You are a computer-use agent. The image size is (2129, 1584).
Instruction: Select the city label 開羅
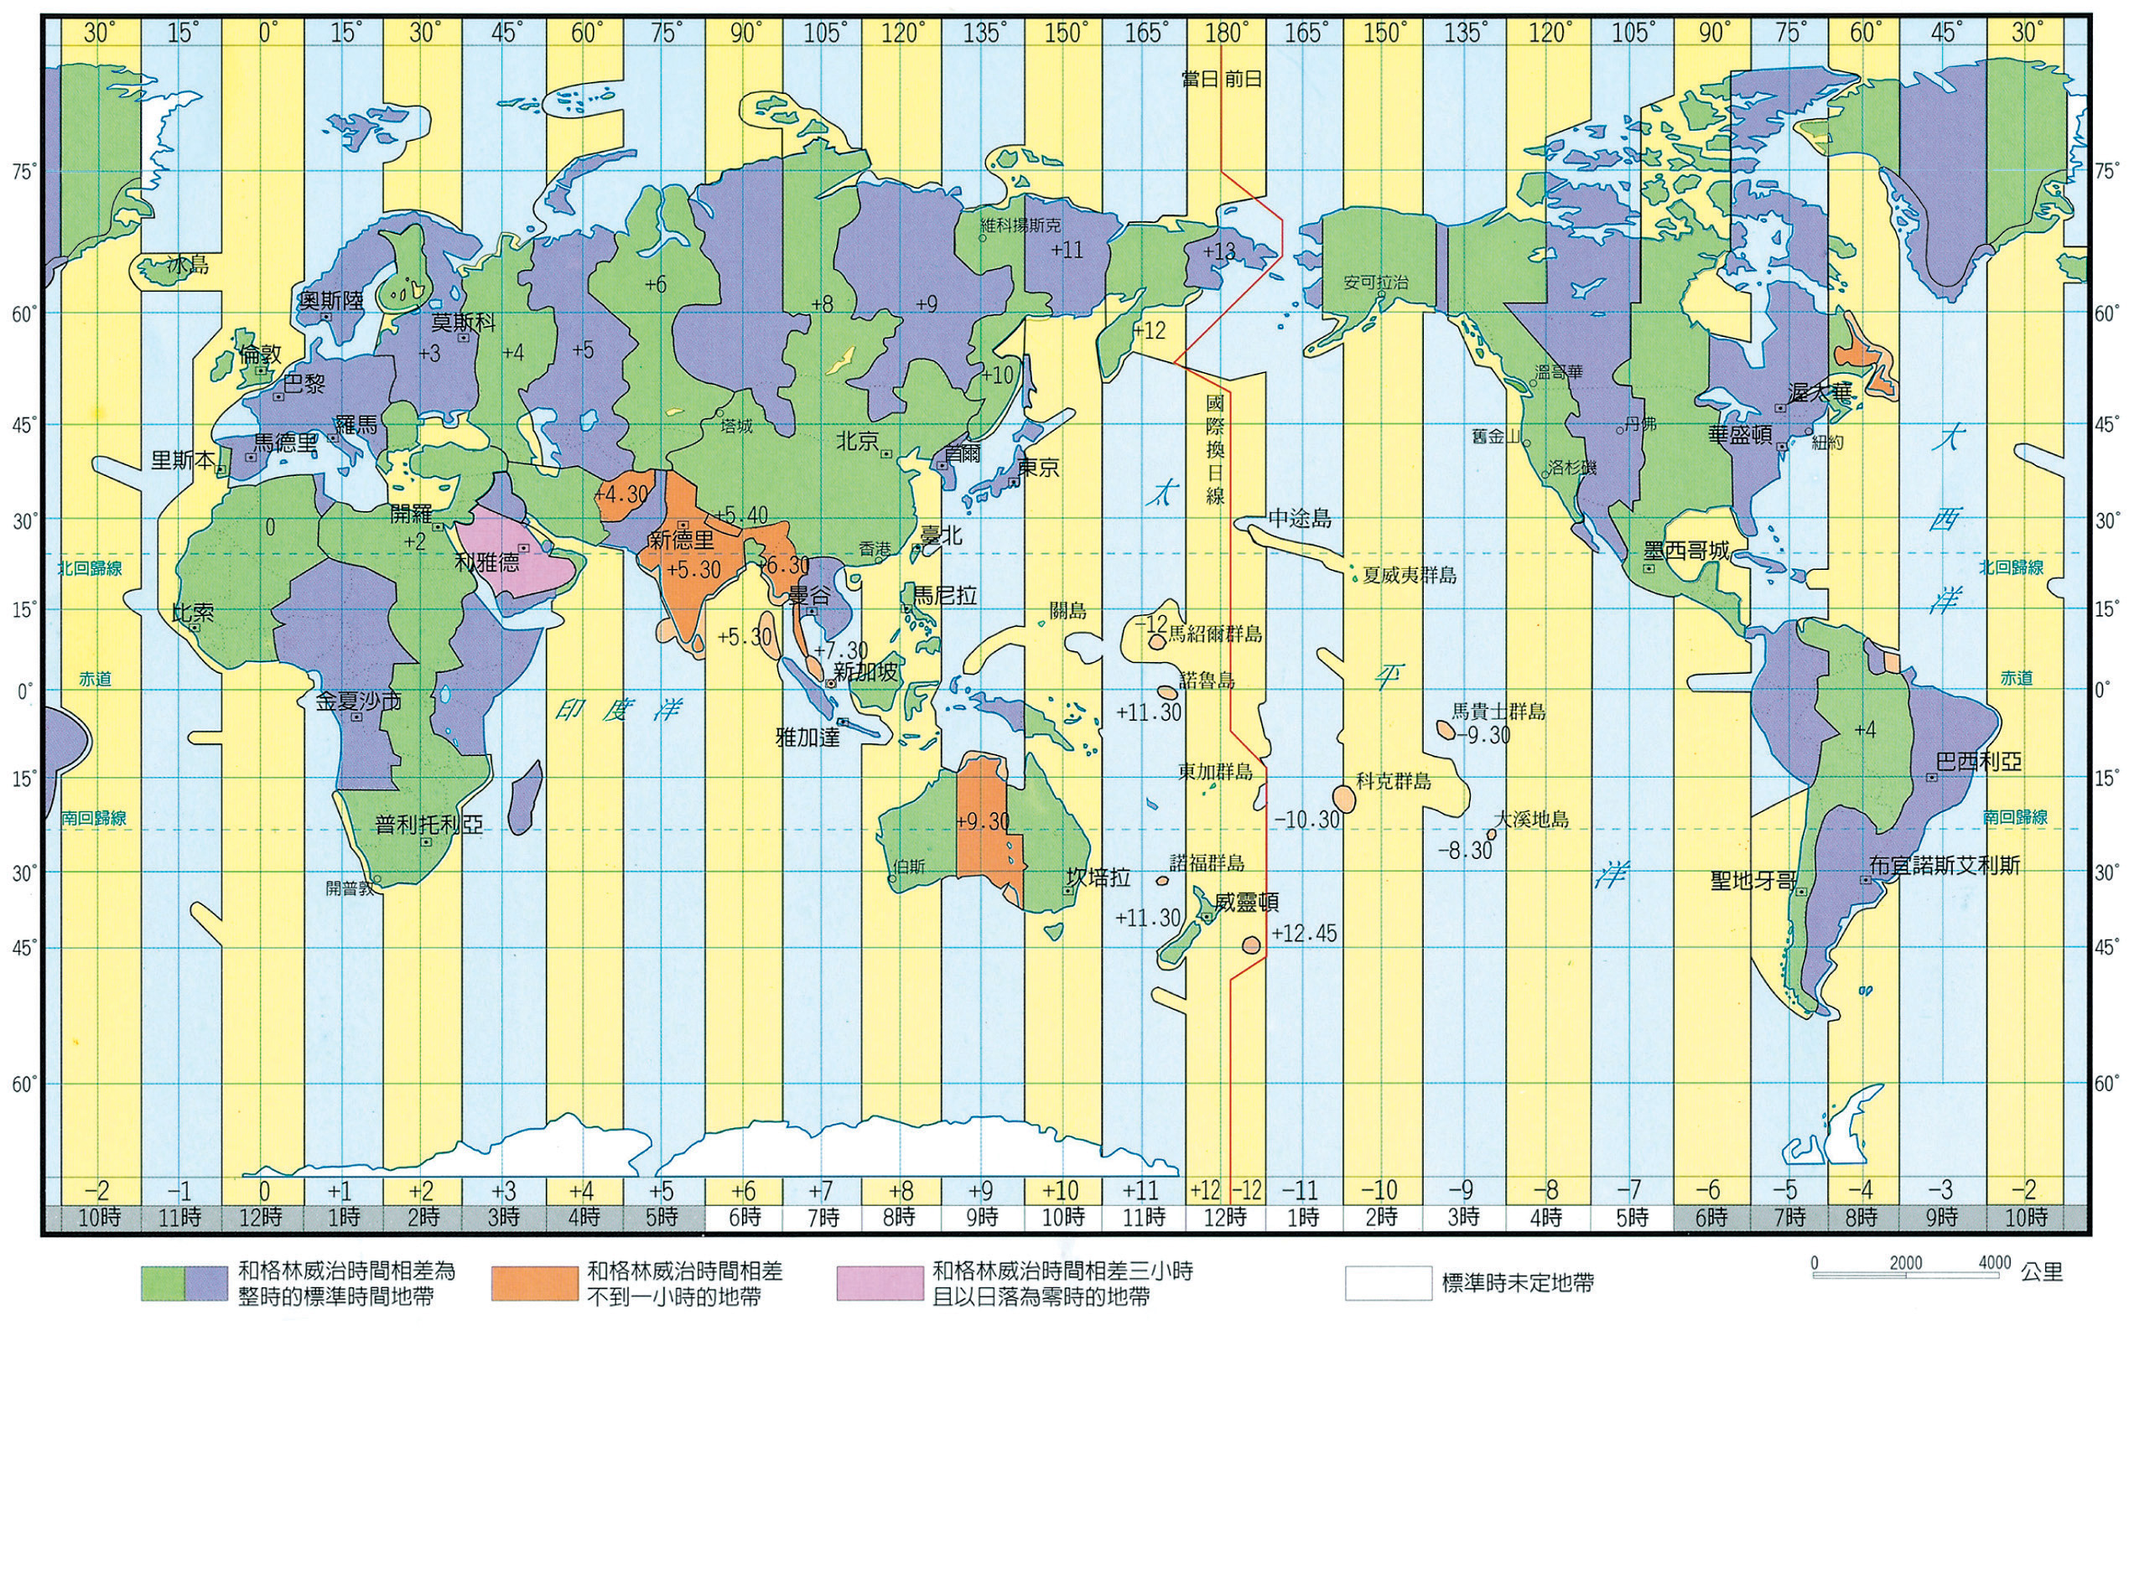411,514
